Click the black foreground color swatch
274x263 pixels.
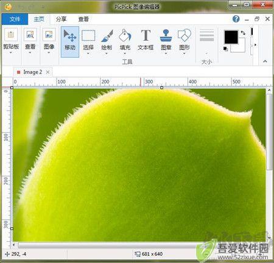click(231, 37)
